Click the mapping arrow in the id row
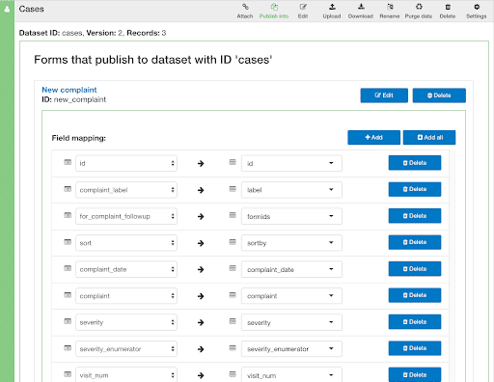The height and width of the screenshot is (382, 494). (201, 164)
